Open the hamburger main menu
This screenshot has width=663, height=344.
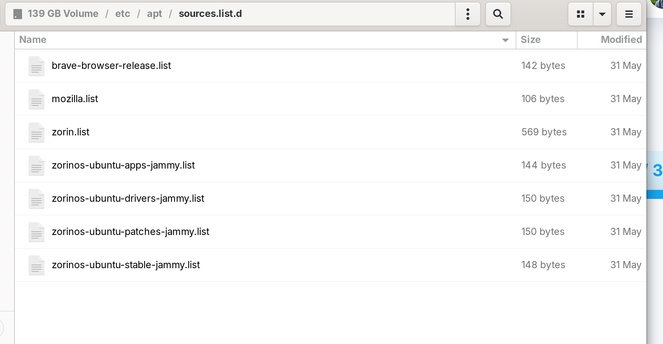(629, 14)
